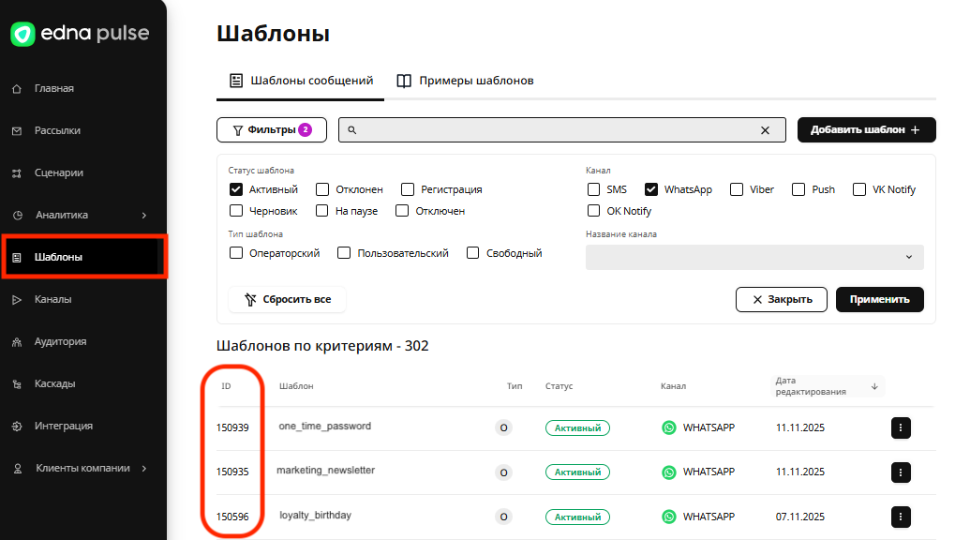The image size is (955, 540).
Task: Focus the template search input field
Action: coord(562,129)
